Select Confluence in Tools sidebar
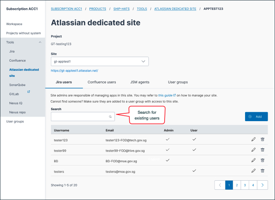This screenshot has width=275, height=200. click(x=17, y=60)
